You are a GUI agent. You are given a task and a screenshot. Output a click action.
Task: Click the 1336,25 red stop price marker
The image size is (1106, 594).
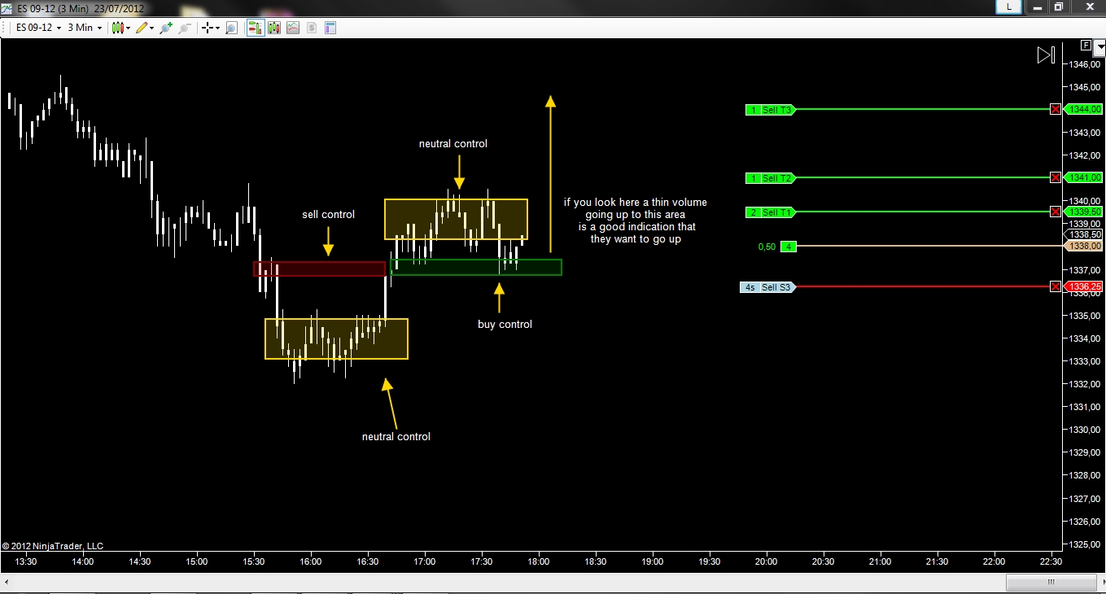(x=1084, y=286)
